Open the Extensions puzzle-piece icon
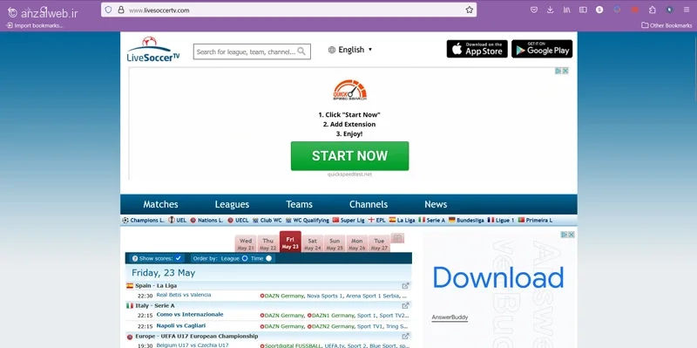This screenshot has height=348, width=697. tap(652, 10)
